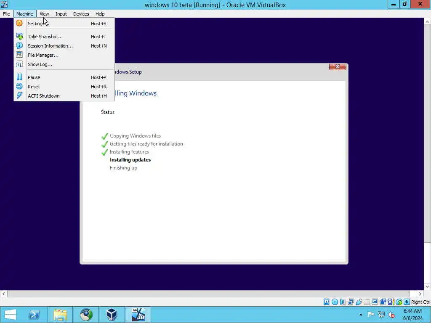431x323 pixels.
Task: Click horizontal scrollbar left arrow
Action: 3,294
